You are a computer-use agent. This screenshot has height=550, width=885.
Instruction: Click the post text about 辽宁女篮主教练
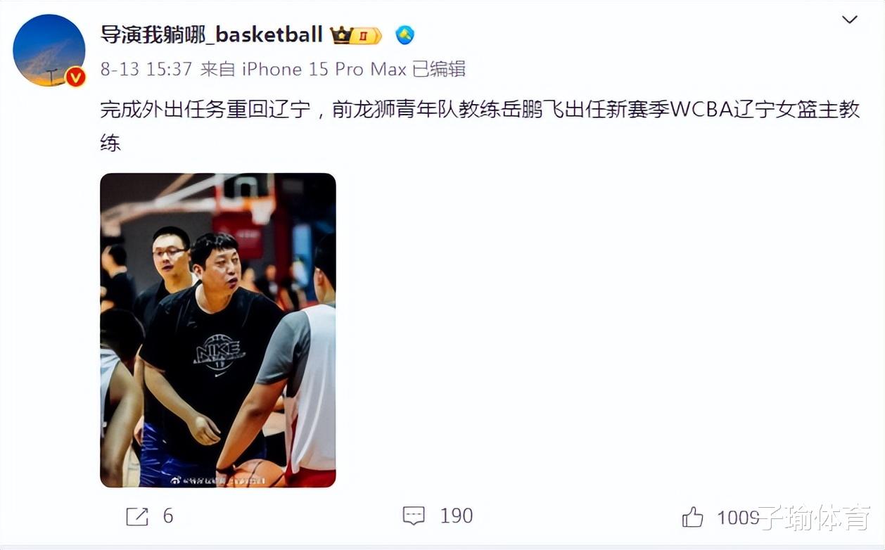click(480, 126)
